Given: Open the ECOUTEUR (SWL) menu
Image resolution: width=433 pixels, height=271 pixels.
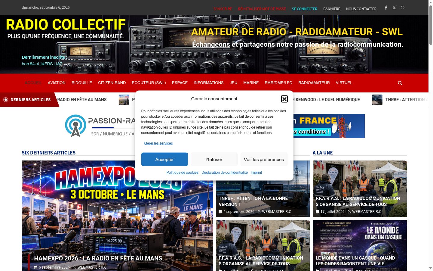Looking at the screenshot, I should [x=149, y=83].
